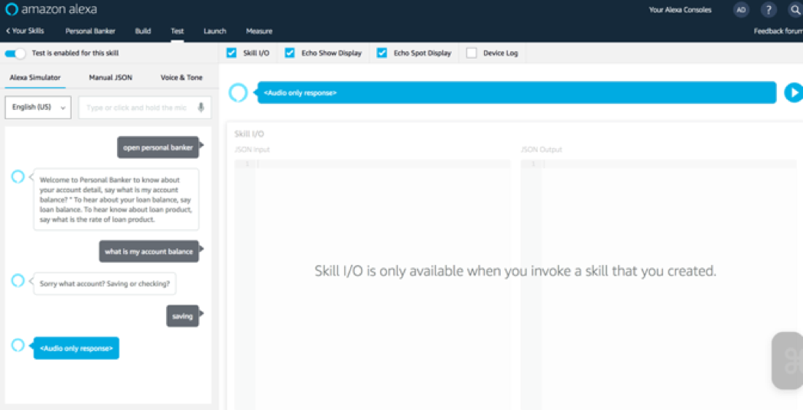Image resolution: width=803 pixels, height=410 pixels.
Task: Click the Alexa ring icon beside the top response bar
Action: click(x=238, y=92)
